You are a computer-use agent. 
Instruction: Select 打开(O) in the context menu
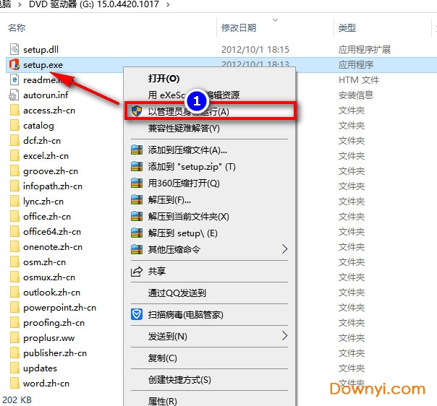[164, 78]
